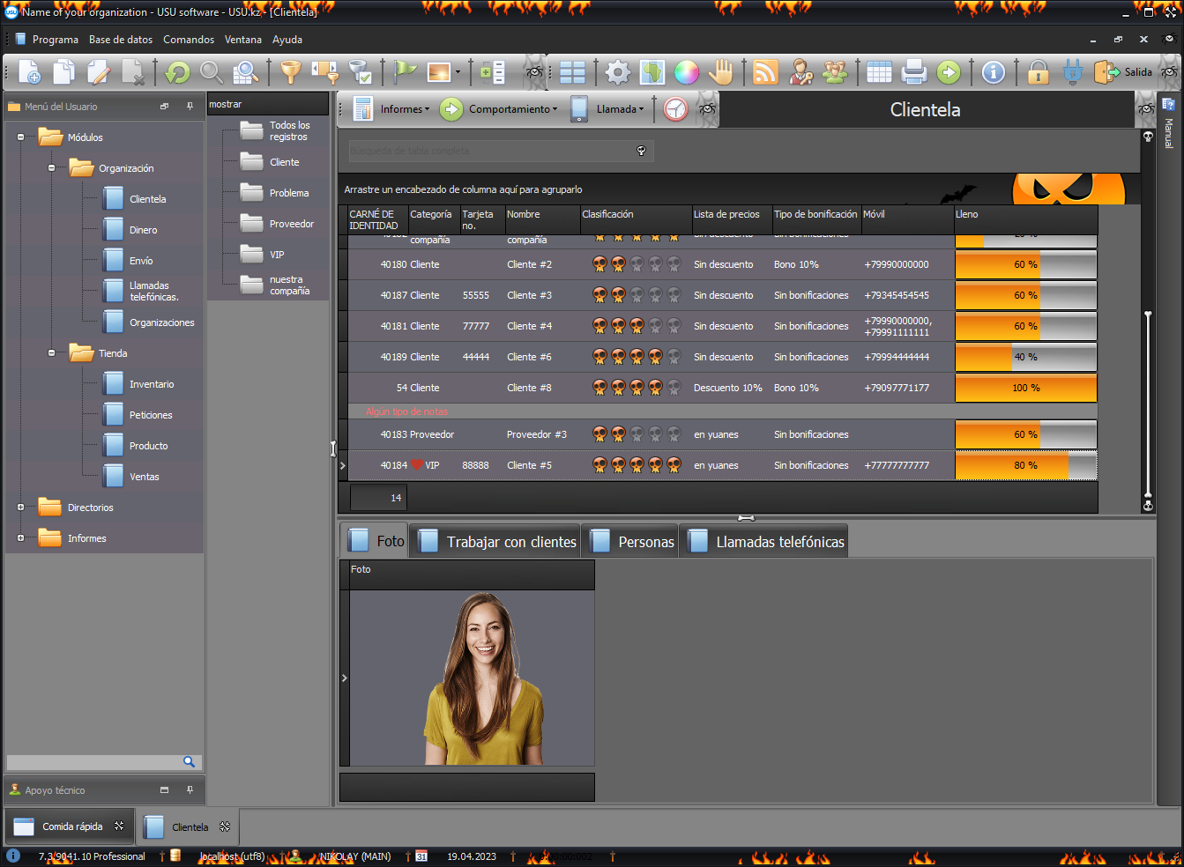Click the search in table icon
Image resolution: width=1184 pixels, height=867 pixels.
pos(245,72)
